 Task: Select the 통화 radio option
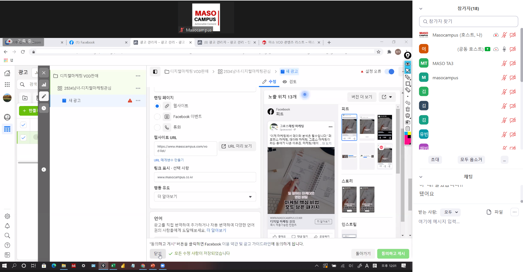click(x=157, y=127)
